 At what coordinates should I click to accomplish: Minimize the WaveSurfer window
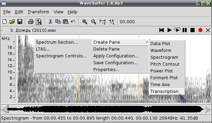(x=198, y=3)
